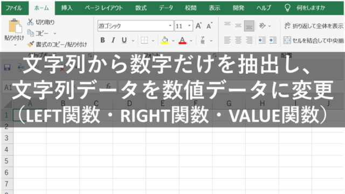Toggle wrap text (折り返して全体を表示)
The width and height of the screenshot is (345, 194).
(313, 26)
